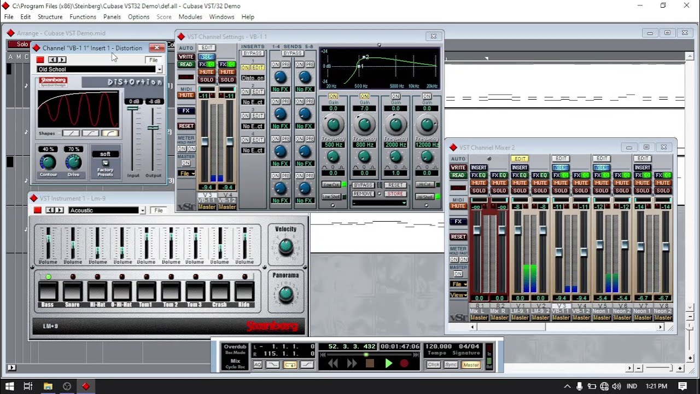
Task: Select the rightmost curved distortion shape
Action: [x=110, y=133]
